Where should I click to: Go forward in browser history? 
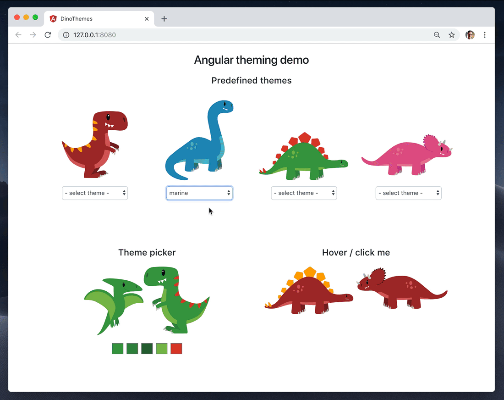33,35
